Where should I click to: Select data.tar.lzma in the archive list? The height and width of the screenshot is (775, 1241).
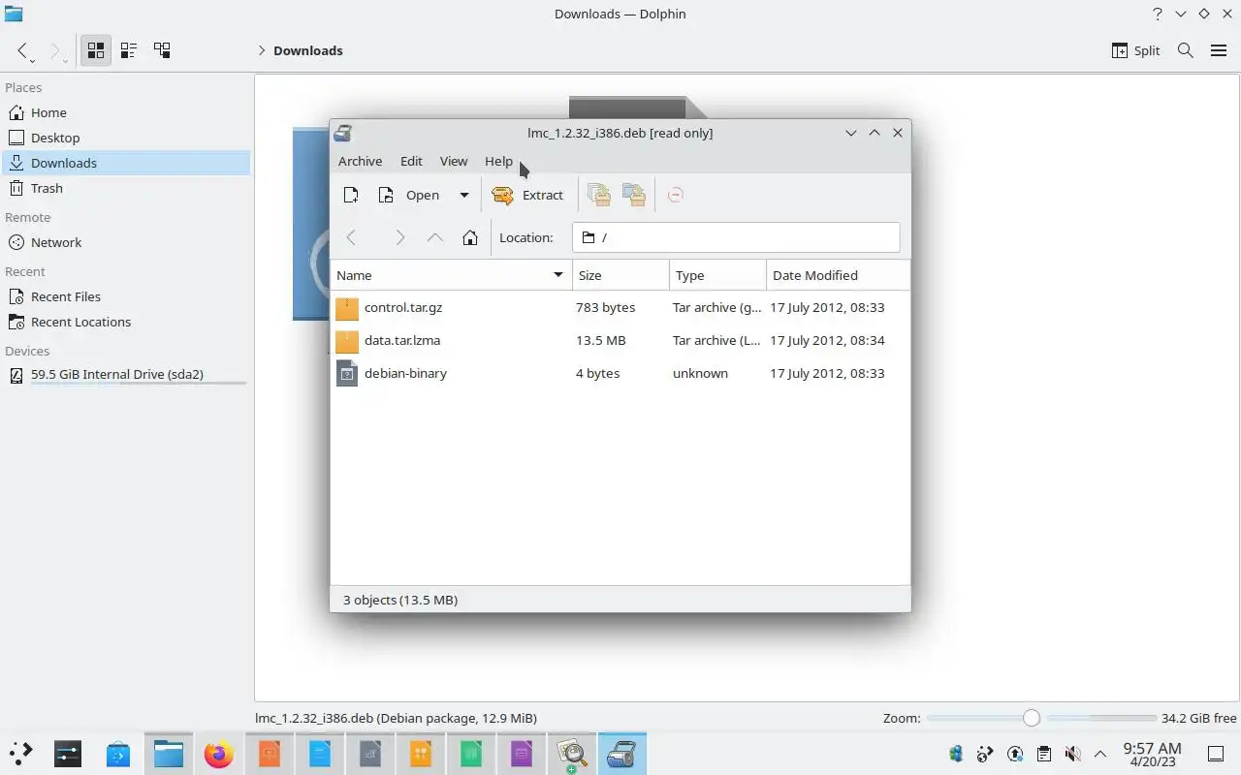click(x=401, y=340)
